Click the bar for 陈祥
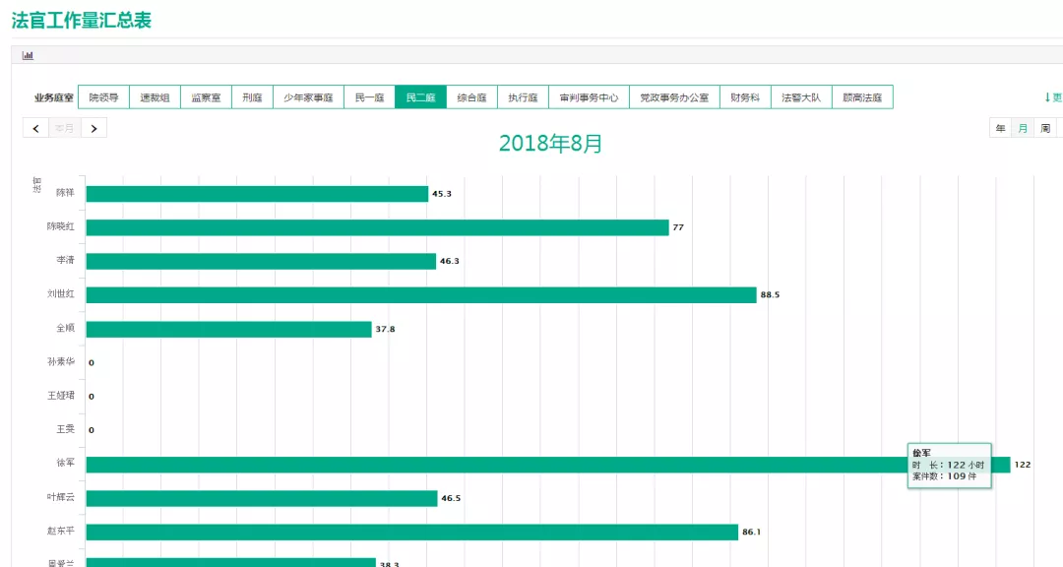This screenshot has height=567, width=1063. coord(257,194)
